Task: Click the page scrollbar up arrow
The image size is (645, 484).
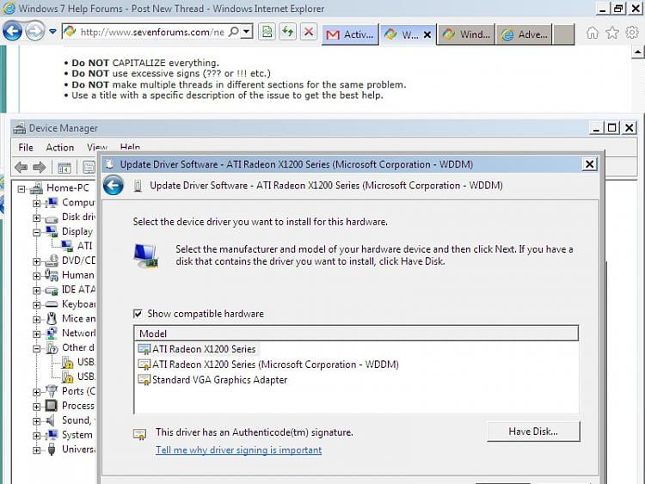Action: click(638, 52)
